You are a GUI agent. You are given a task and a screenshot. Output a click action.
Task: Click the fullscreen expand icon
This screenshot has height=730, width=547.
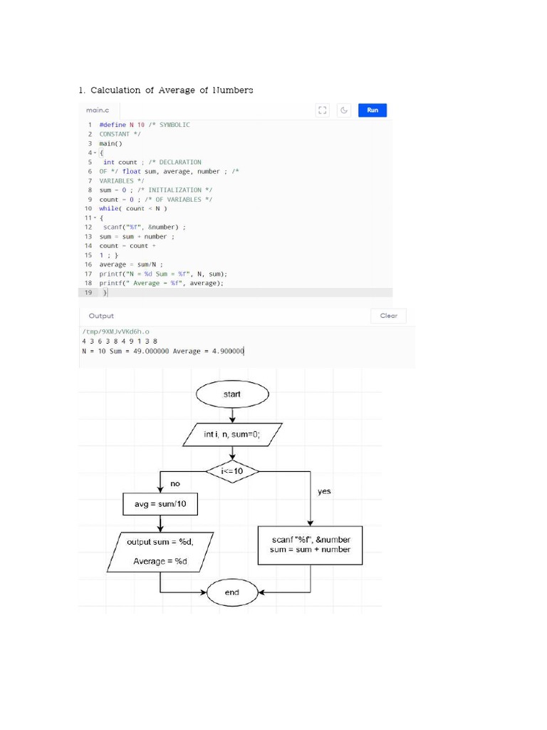coord(323,110)
